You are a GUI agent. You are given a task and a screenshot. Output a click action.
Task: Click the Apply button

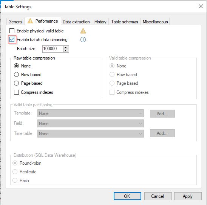pos(188,196)
